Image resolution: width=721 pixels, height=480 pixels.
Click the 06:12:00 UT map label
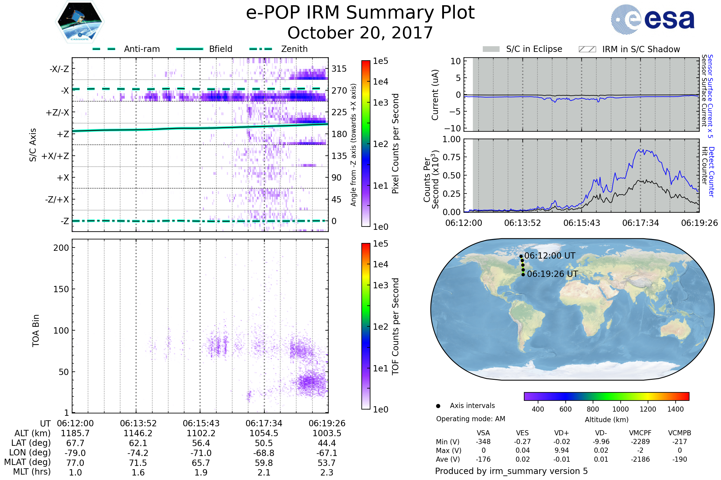549,256
